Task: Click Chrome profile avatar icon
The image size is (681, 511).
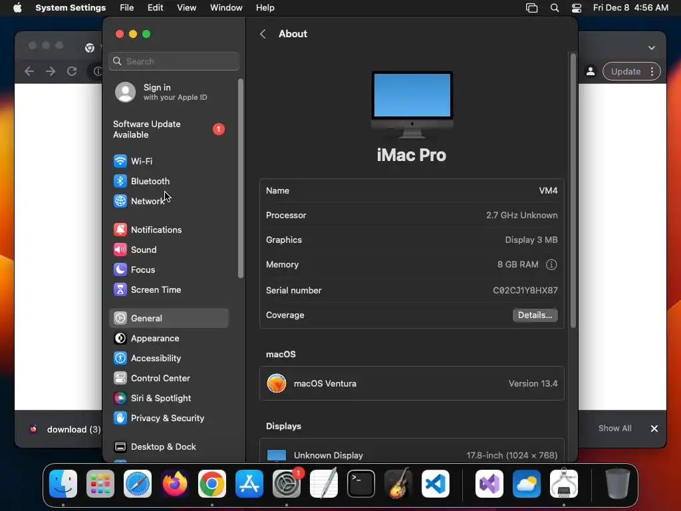Action: click(x=591, y=72)
